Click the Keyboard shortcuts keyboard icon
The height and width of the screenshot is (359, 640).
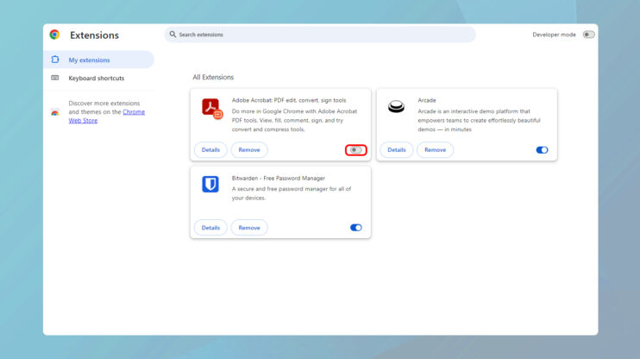tap(55, 78)
